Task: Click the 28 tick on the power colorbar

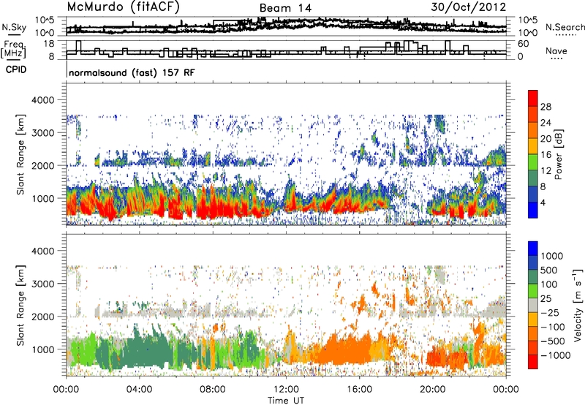Action: click(x=546, y=107)
